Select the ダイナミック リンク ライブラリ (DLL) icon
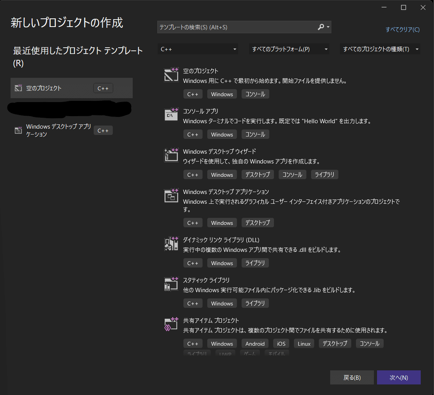 (171, 243)
